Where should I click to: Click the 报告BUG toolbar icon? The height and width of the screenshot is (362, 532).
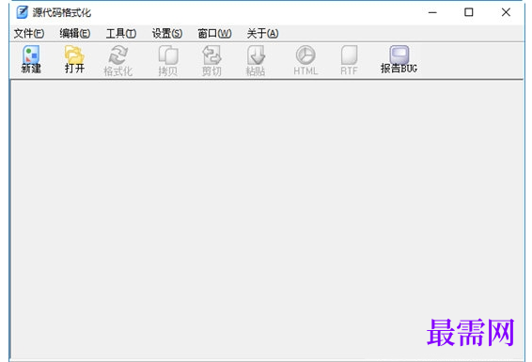click(x=399, y=59)
